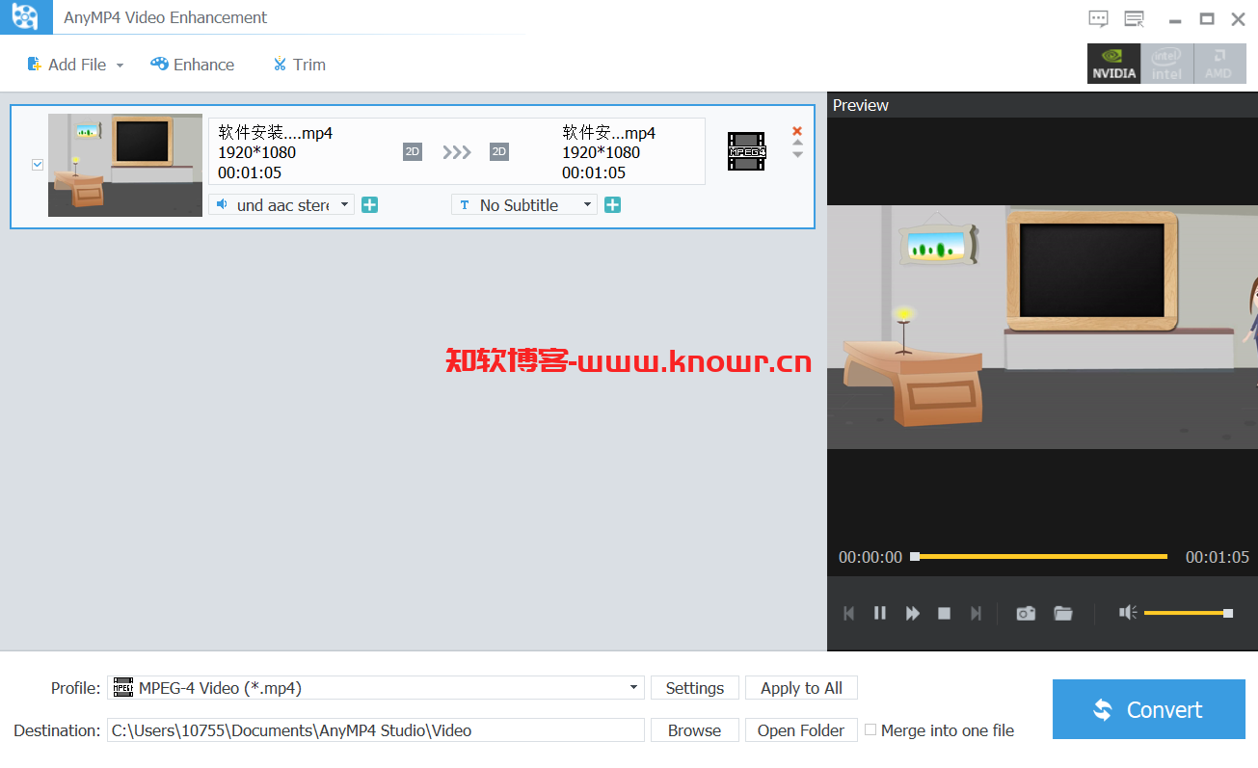Click the MPEG4 output format icon
Viewport: 1258px width, 768px height.
[x=746, y=151]
